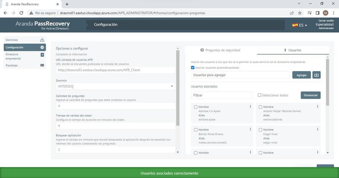Open options menu for Edgar Vivar card
339x178 pixels.
pyautogui.click(x=318, y=129)
